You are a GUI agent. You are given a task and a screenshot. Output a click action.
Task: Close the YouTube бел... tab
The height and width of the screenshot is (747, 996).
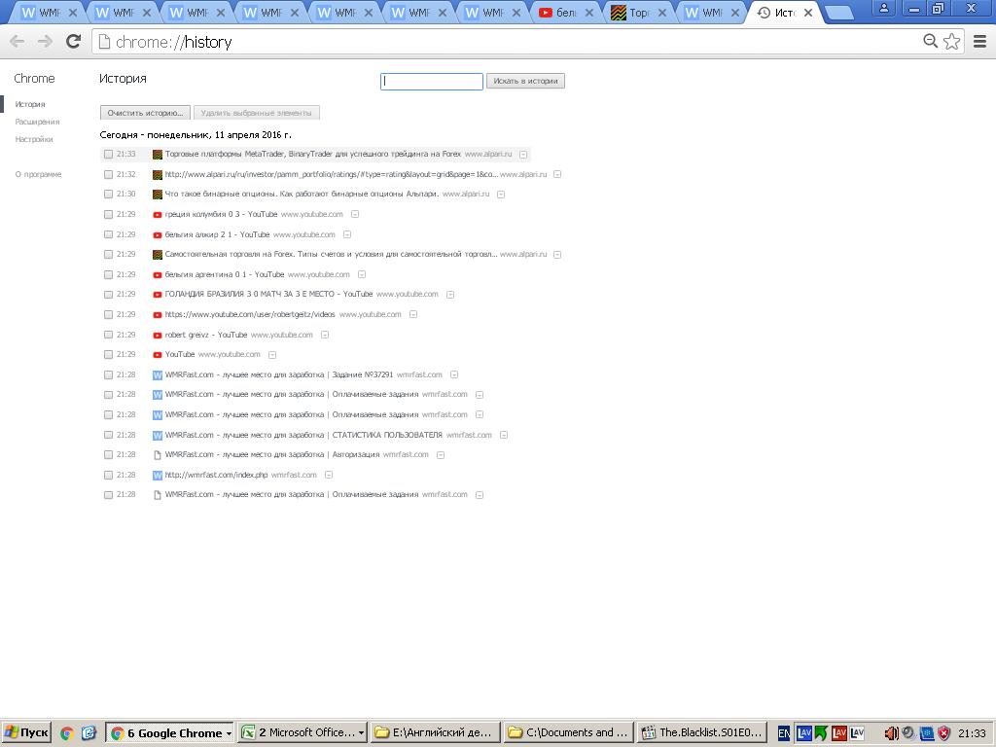589,12
